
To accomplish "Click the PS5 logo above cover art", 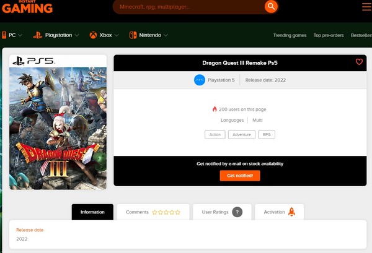I will pyautogui.click(x=33, y=61).
